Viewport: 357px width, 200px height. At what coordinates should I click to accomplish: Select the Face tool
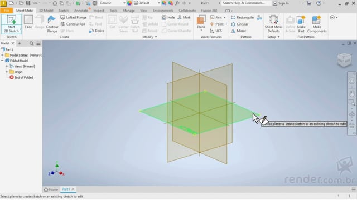pos(28,22)
